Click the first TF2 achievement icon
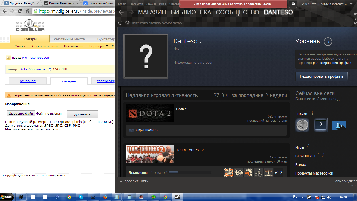 coord(229,172)
